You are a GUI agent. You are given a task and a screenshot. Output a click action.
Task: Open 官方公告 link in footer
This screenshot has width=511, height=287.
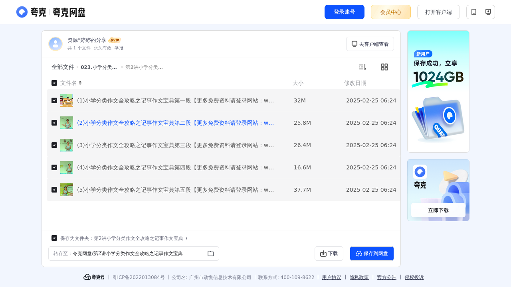point(387,277)
